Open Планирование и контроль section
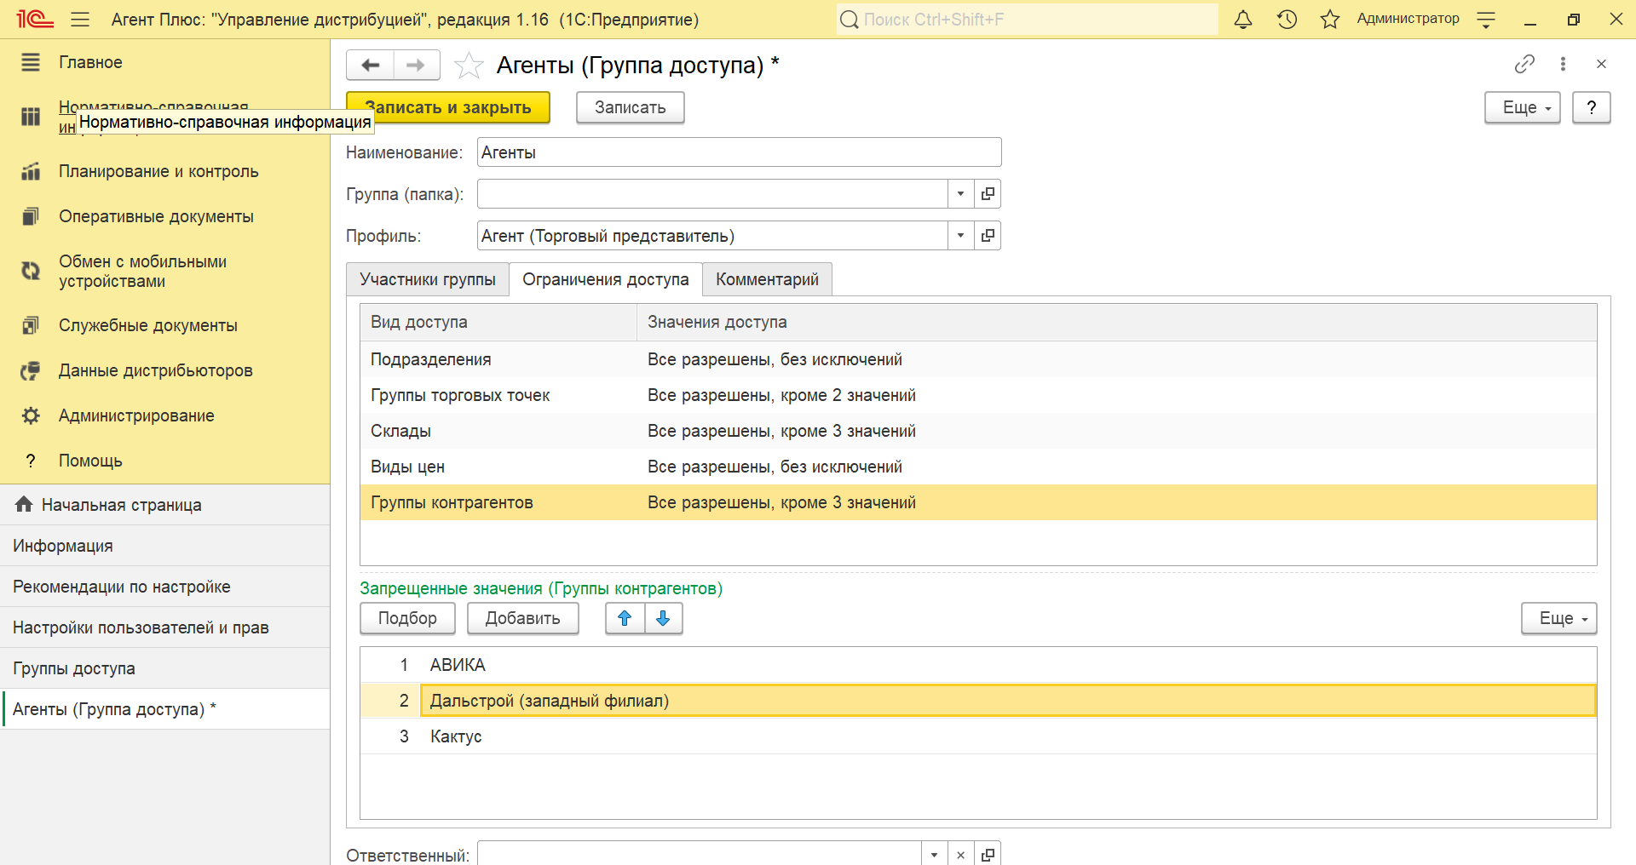The width and height of the screenshot is (1636, 865). coord(158,171)
